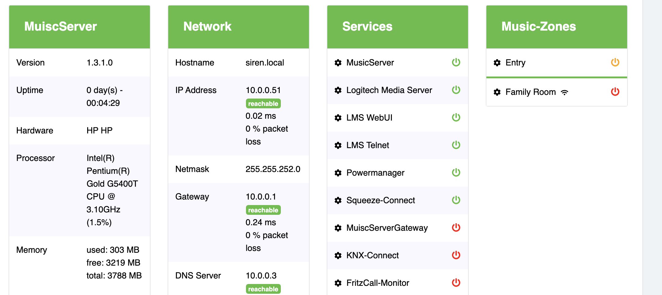The height and width of the screenshot is (295, 662).
Task: Click Squeeze-Connect gear icon
Action: click(x=338, y=200)
